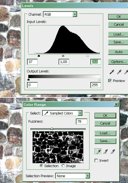Screen dimensions: 128x183
Task: Select the Add to Sample eyedropper
Action: tap(106, 152)
